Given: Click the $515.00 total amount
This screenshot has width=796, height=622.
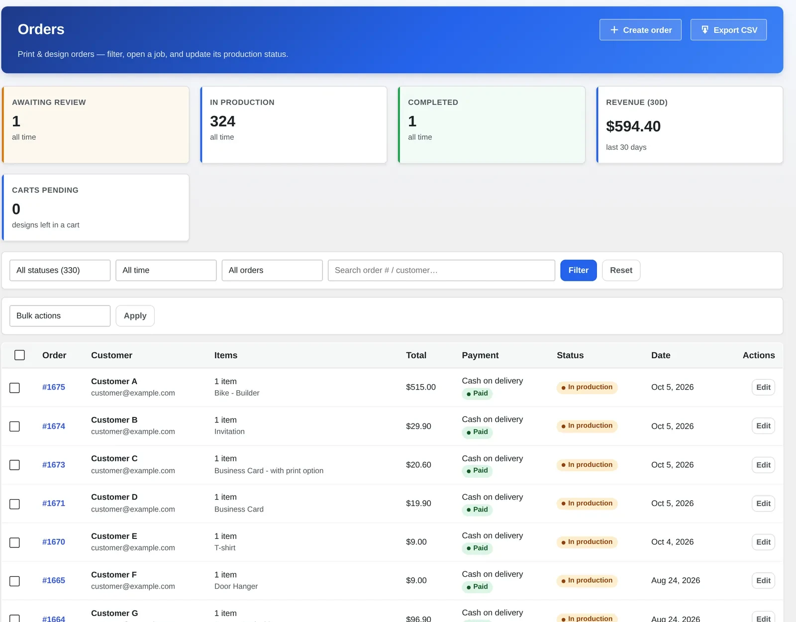Looking at the screenshot, I should tap(421, 387).
